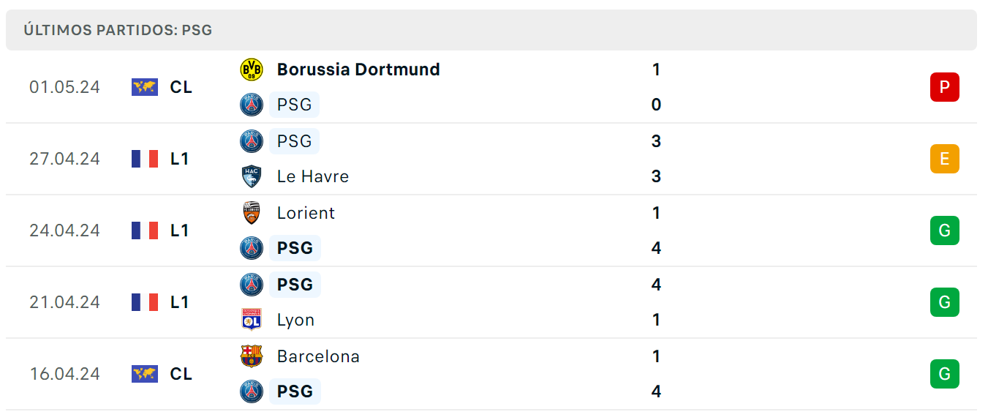Click Champions League icon on 01.05.24 row
988x420 pixels.
145,87
